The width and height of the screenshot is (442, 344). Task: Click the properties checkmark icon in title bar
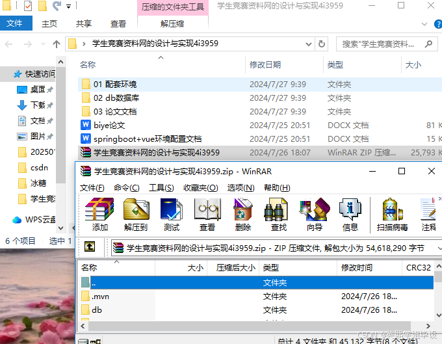tap(28, 6)
